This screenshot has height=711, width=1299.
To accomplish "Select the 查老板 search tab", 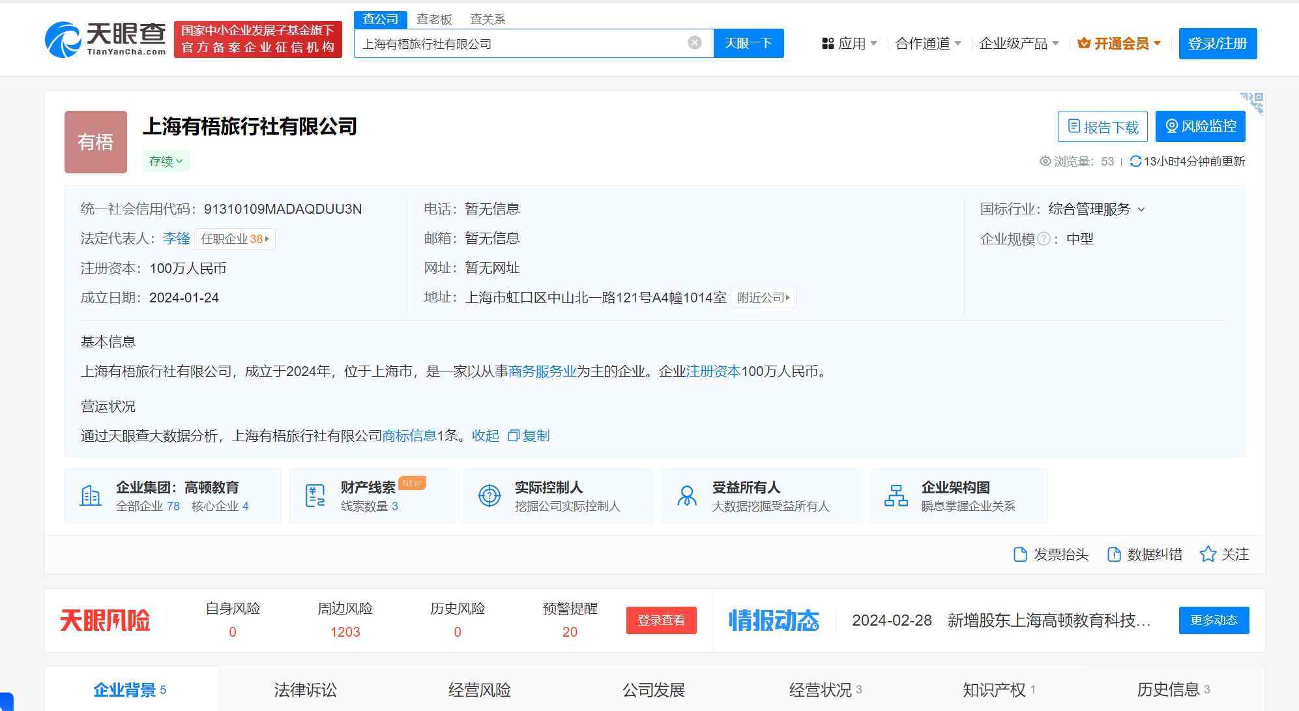I will 435,20.
